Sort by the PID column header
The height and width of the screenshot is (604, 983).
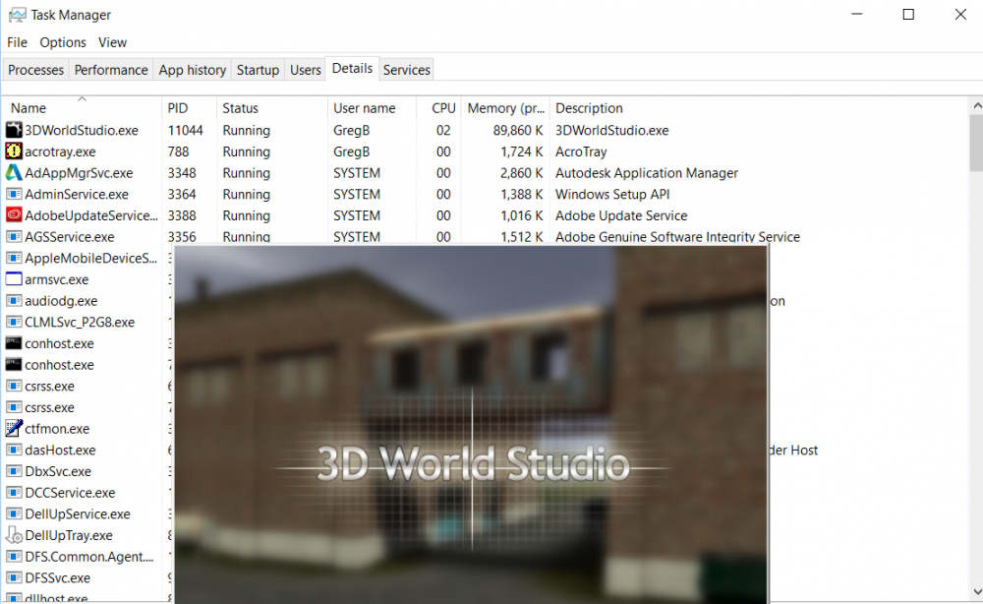(x=178, y=108)
